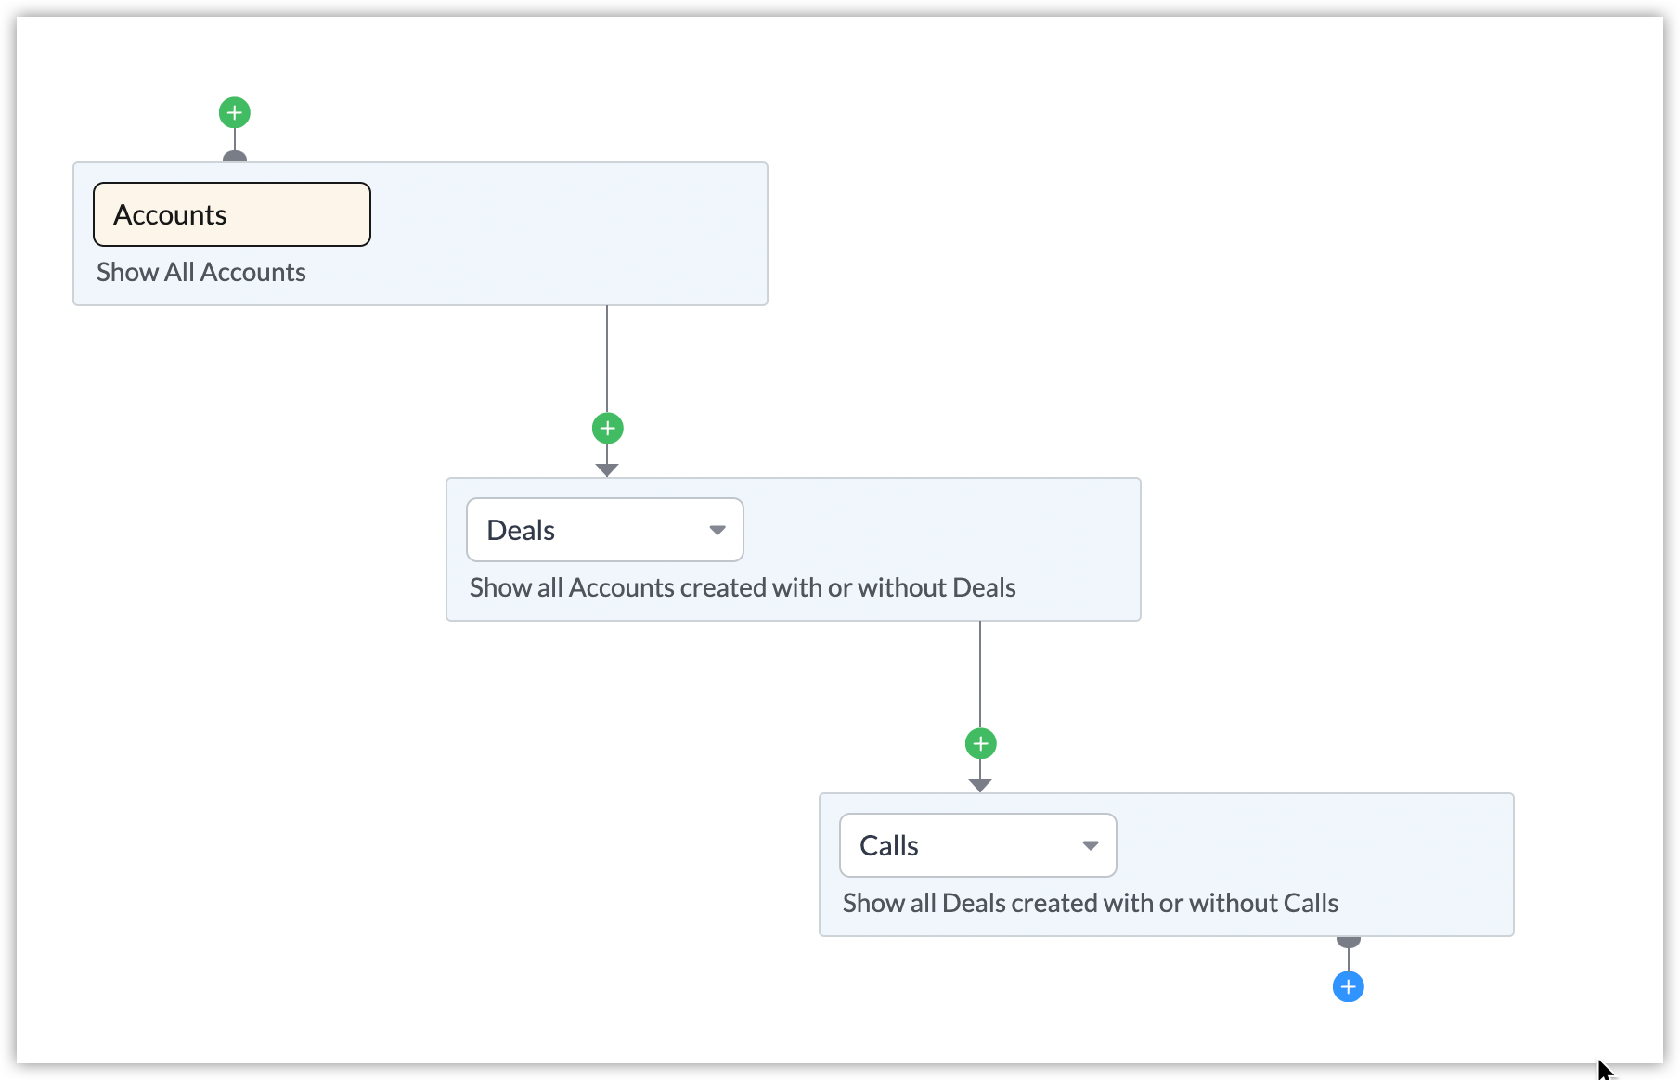The image size is (1680, 1080).
Task: Click "Show all Accounts created with or without Deals"
Action: point(743,587)
